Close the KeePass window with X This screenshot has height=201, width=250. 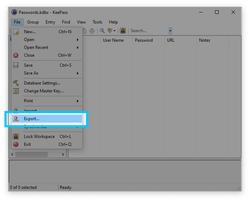pos(233,12)
